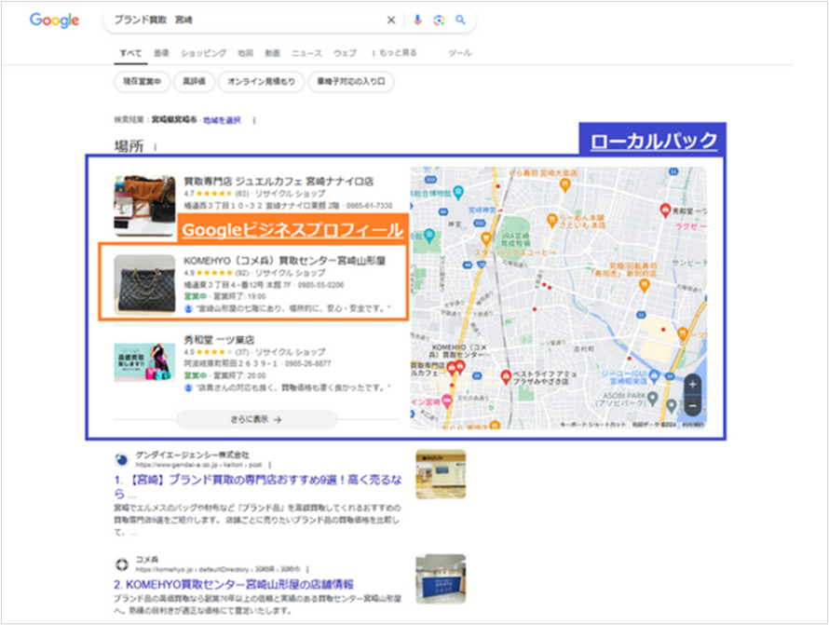This screenshot has width=829, height=625.
Task: Zoom in using the map plus control
Action: pos(692,385)
